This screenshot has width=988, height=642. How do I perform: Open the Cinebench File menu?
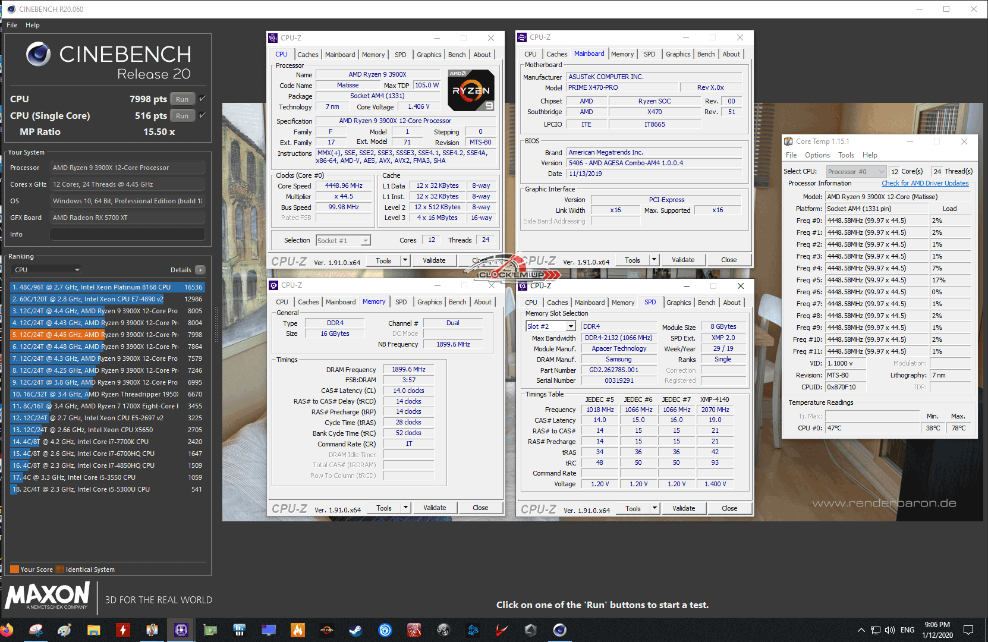(x=12, y=25)
